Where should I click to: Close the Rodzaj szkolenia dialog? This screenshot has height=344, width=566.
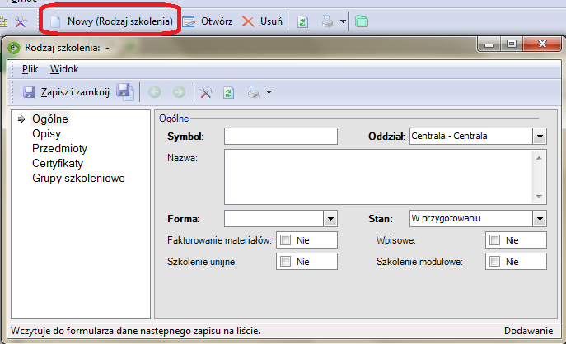[x=542, y=44]
